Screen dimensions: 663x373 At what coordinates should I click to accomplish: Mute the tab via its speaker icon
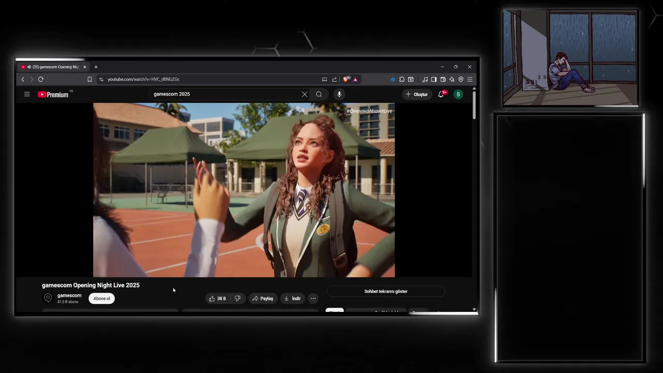29,67
